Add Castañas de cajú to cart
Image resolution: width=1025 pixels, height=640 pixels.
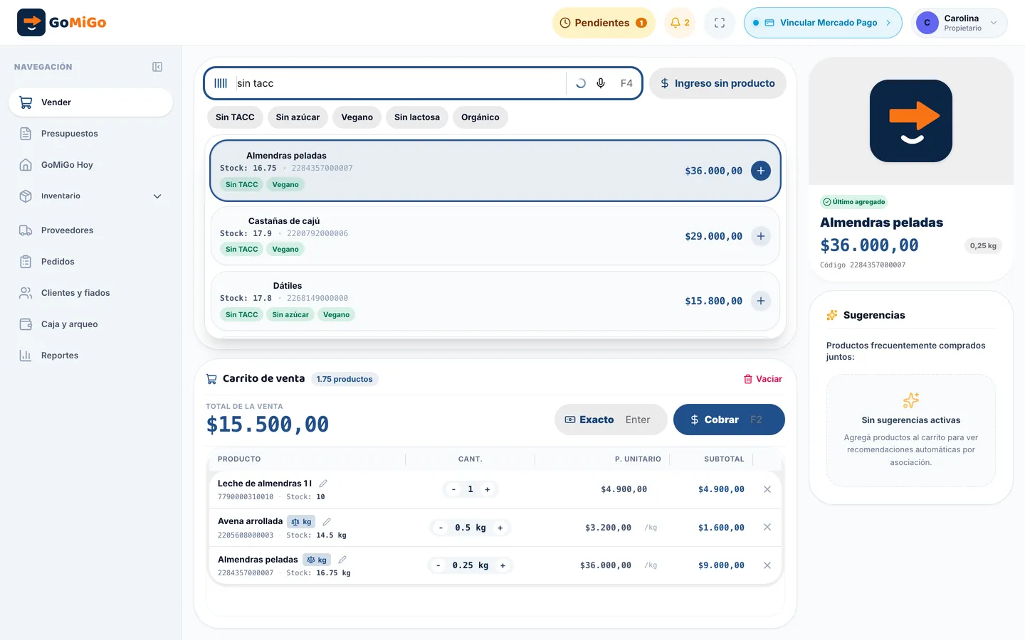pyautogui.click(x=761, y=236)
